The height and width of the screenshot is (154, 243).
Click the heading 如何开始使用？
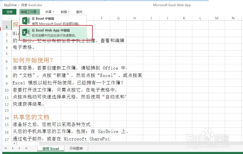(33, 60)
